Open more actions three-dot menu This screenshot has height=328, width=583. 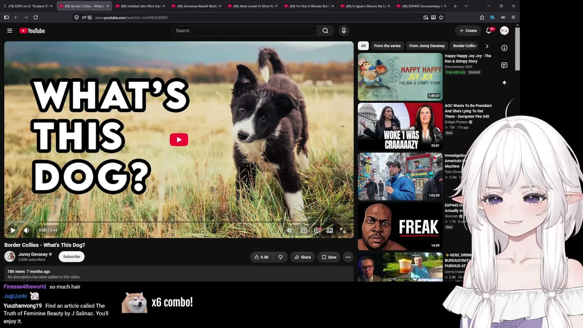click(348, 257)
